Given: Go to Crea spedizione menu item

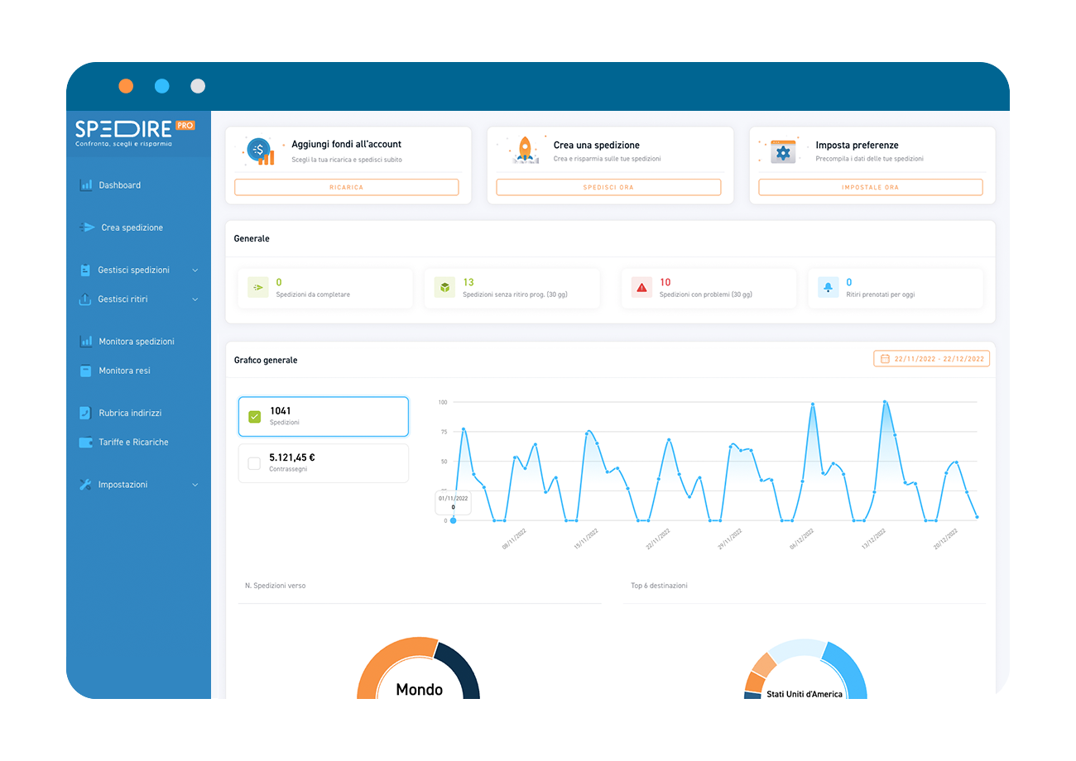Looking at the screenshot, I should click(x=132, y=227).
